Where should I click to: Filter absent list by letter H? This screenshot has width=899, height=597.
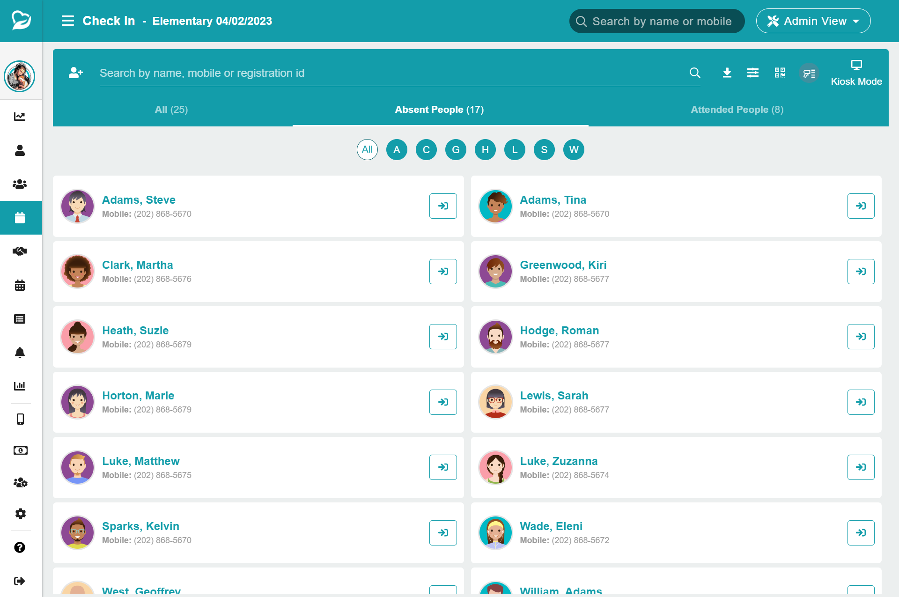click(x=485, y=150)
